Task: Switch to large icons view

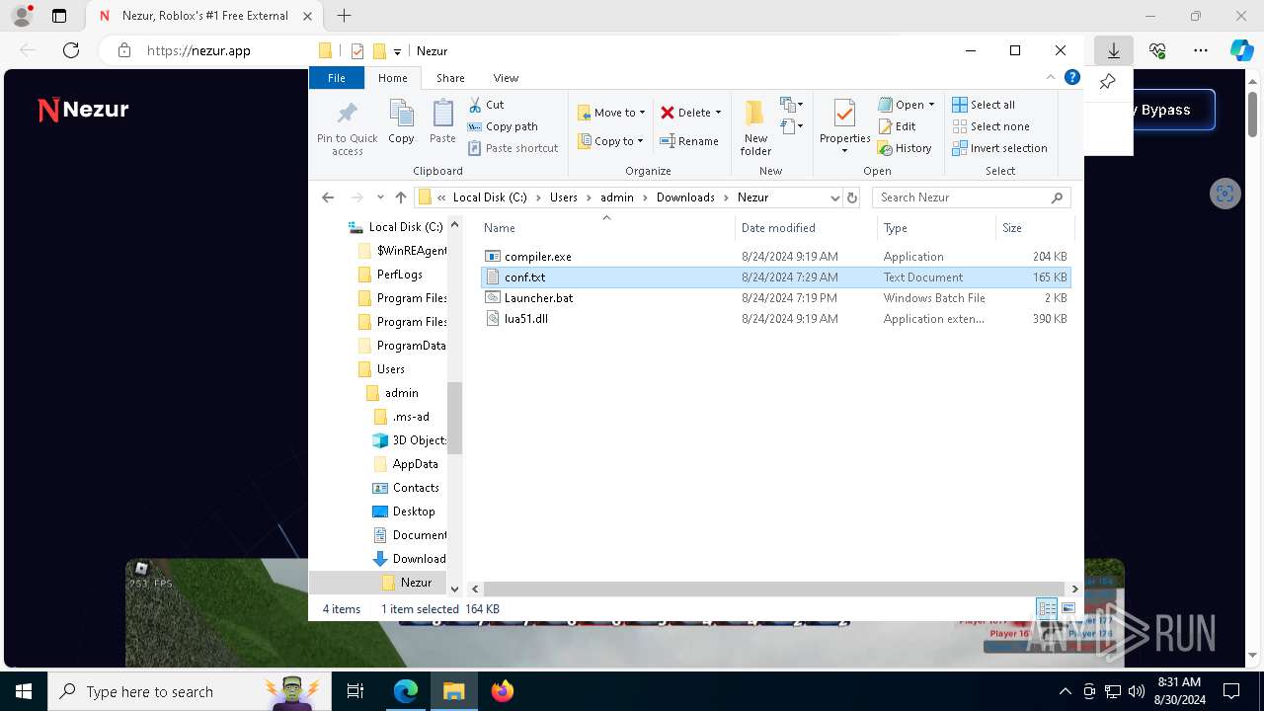Action: pyautogui.click(x=1067, y=609)
